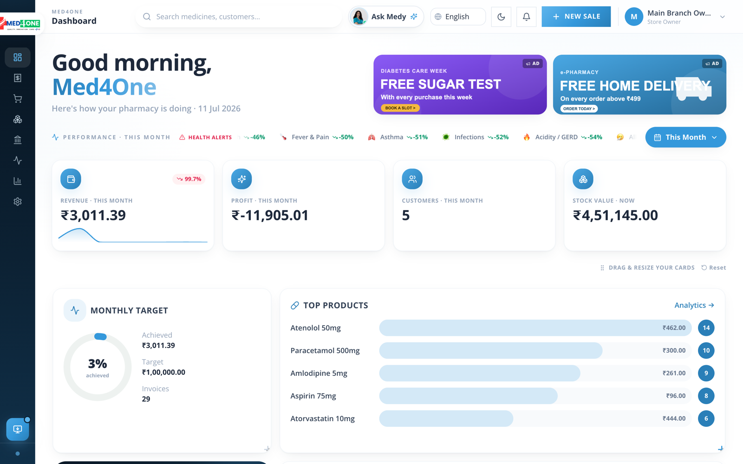Open the shopping cart icon in sidebar
743x464 pixels.
(18, 98)
